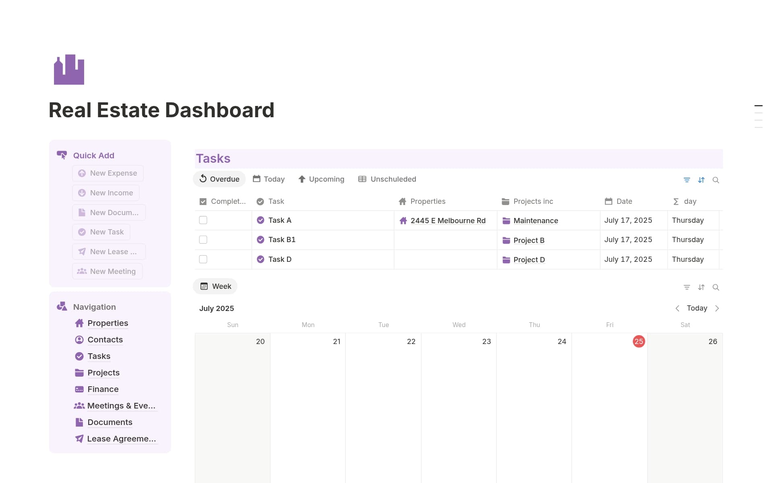Navigate to the next week with the right chevron

717,308
